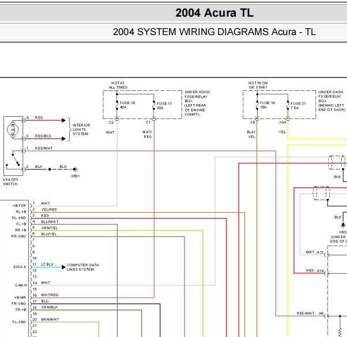Viewport: 347px width, 337px height.
Task: Select the 'BLU/WHT' wire label at pin 4
Action: coord(50,222)
